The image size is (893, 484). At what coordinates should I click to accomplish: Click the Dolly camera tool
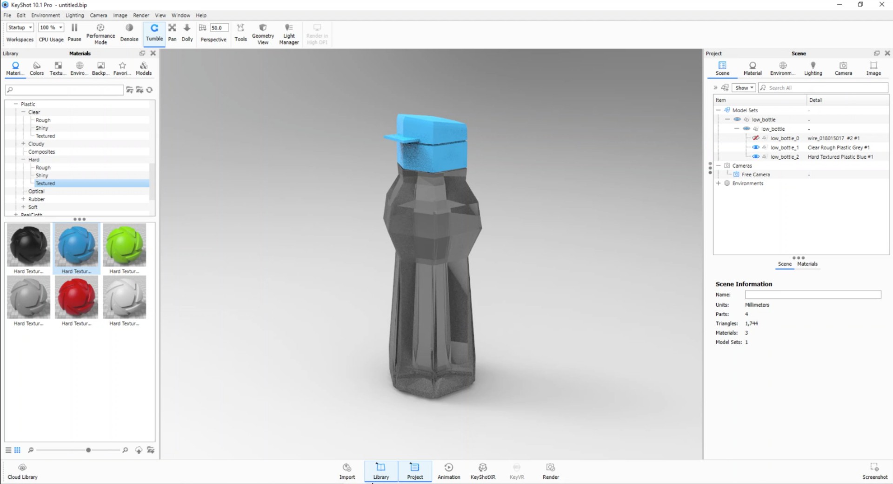(x=187, y=33)
